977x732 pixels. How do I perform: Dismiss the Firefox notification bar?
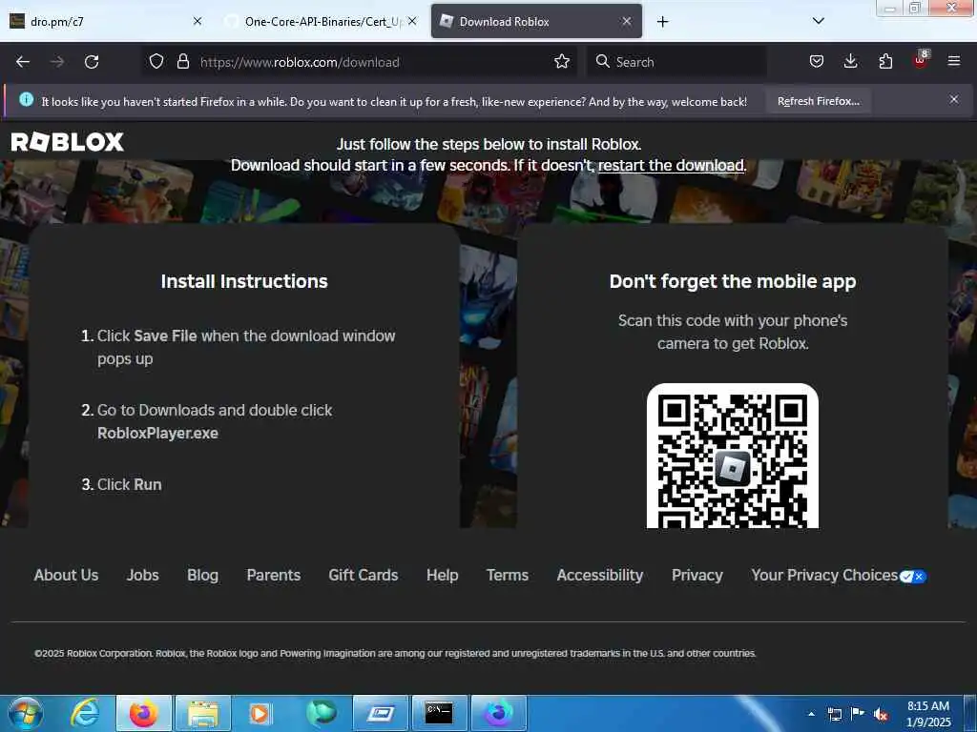pos(954,99)
